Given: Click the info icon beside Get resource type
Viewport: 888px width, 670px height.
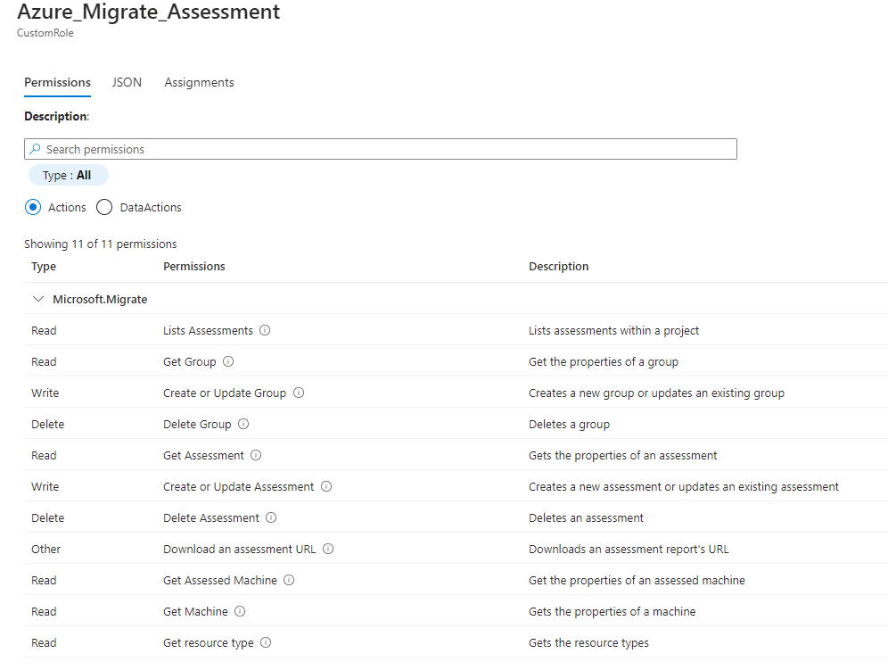Looking at the screenshot, I should [264, 642].
